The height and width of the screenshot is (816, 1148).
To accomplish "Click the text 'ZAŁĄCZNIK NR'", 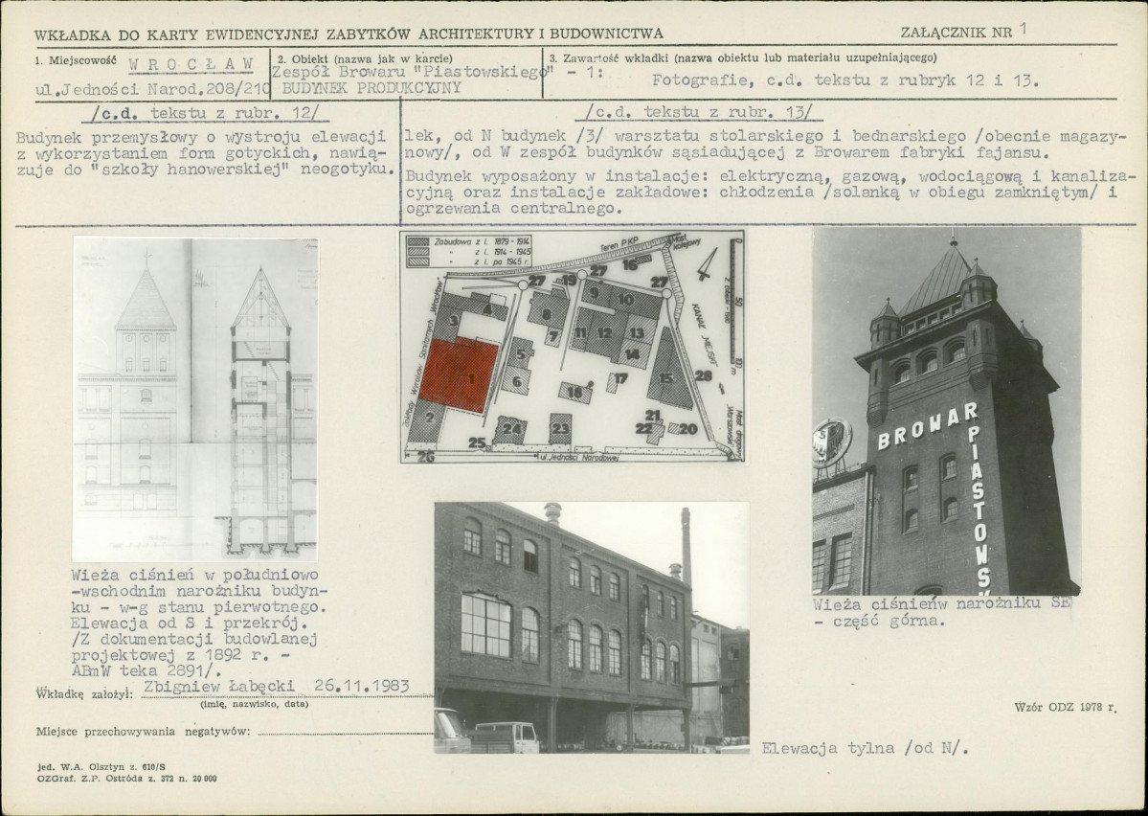I will tap(957, 33).
